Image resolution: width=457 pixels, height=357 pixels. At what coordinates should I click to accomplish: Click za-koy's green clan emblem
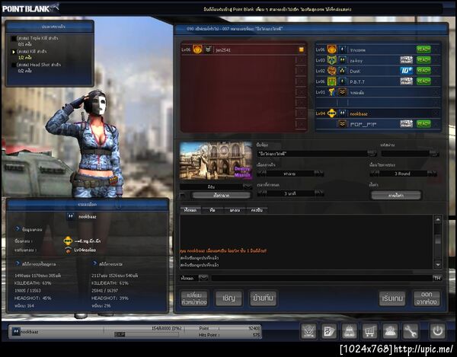click(x=331, y=60)
